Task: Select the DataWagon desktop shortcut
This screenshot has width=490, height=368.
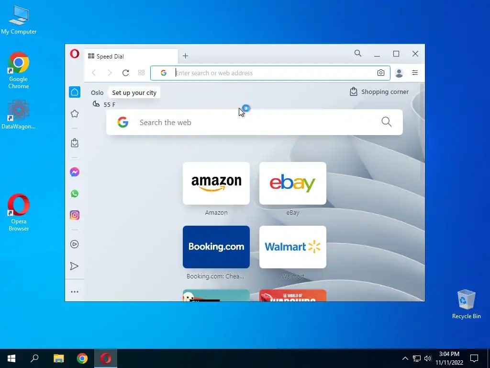Action: pyautogui.click(x=19, y=115)
